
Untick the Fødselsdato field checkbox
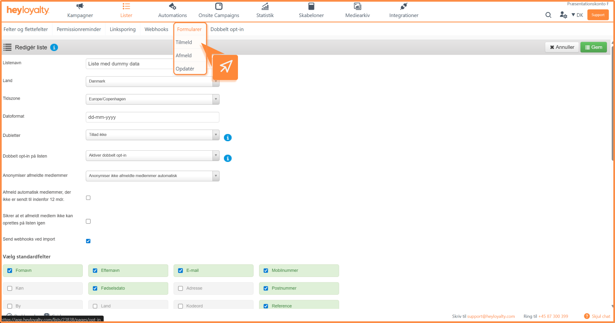coord(95,288)
